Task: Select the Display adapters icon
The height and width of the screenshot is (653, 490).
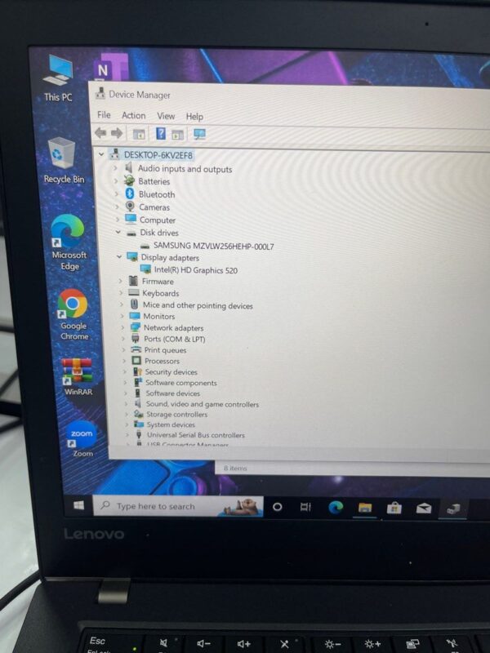Action: tap(132, 256)
